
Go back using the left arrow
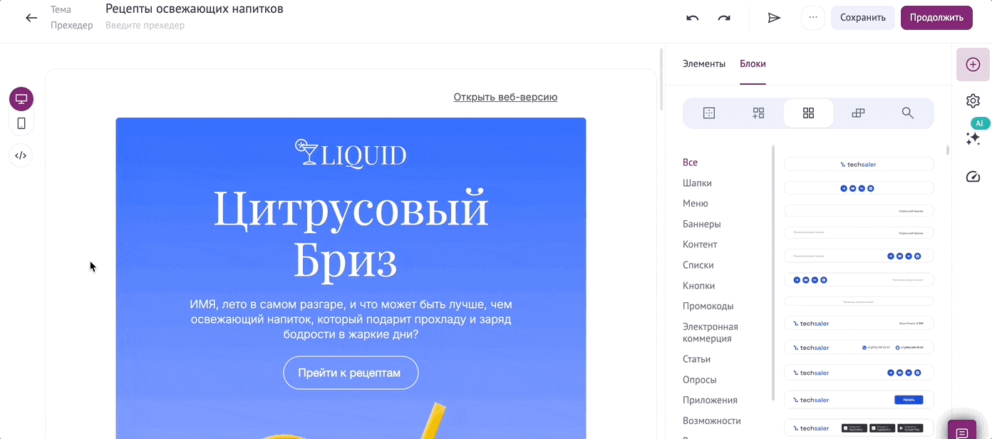click(x=31, y=18)
